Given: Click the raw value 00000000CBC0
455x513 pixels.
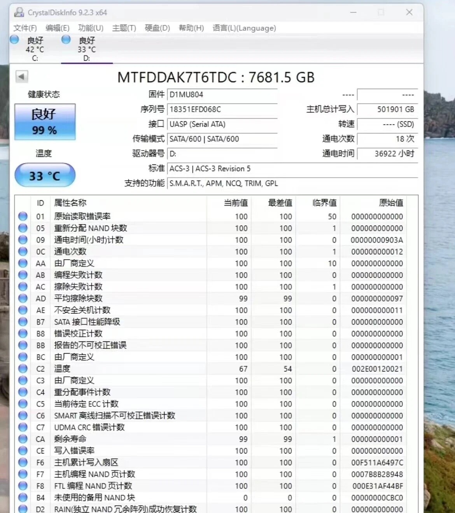Looking at the screenshot, I should pos(377,498).
